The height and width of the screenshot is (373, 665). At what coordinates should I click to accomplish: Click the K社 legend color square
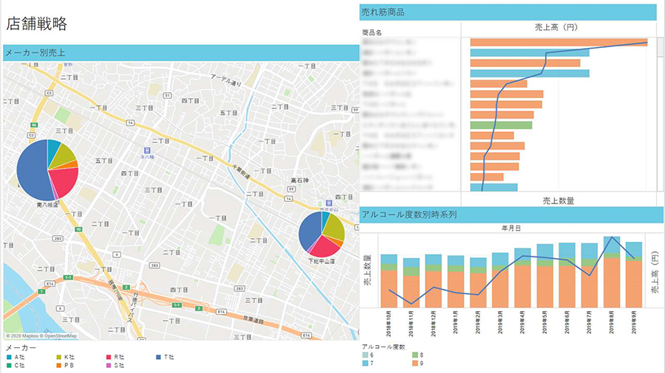pyautogui.click(x=58, y=357)
